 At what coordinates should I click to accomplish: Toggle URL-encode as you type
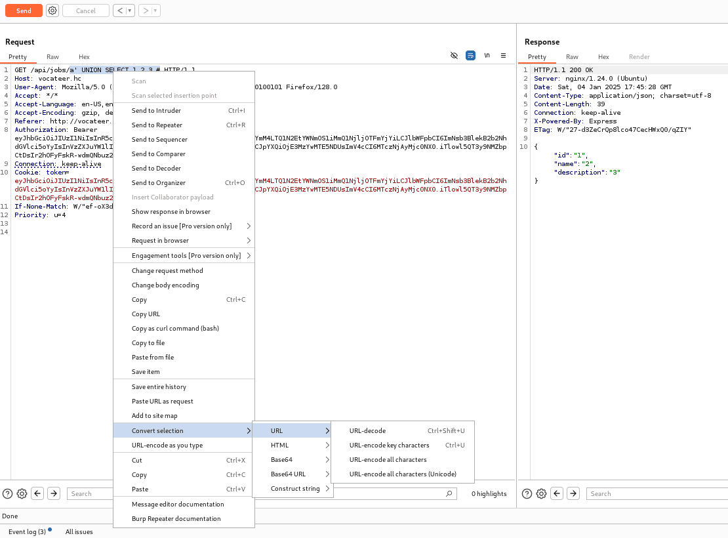click(184, 445)
